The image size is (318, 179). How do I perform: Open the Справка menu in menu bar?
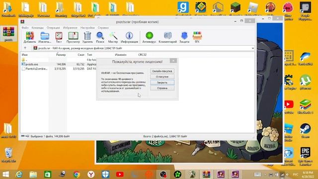point(103,28)
